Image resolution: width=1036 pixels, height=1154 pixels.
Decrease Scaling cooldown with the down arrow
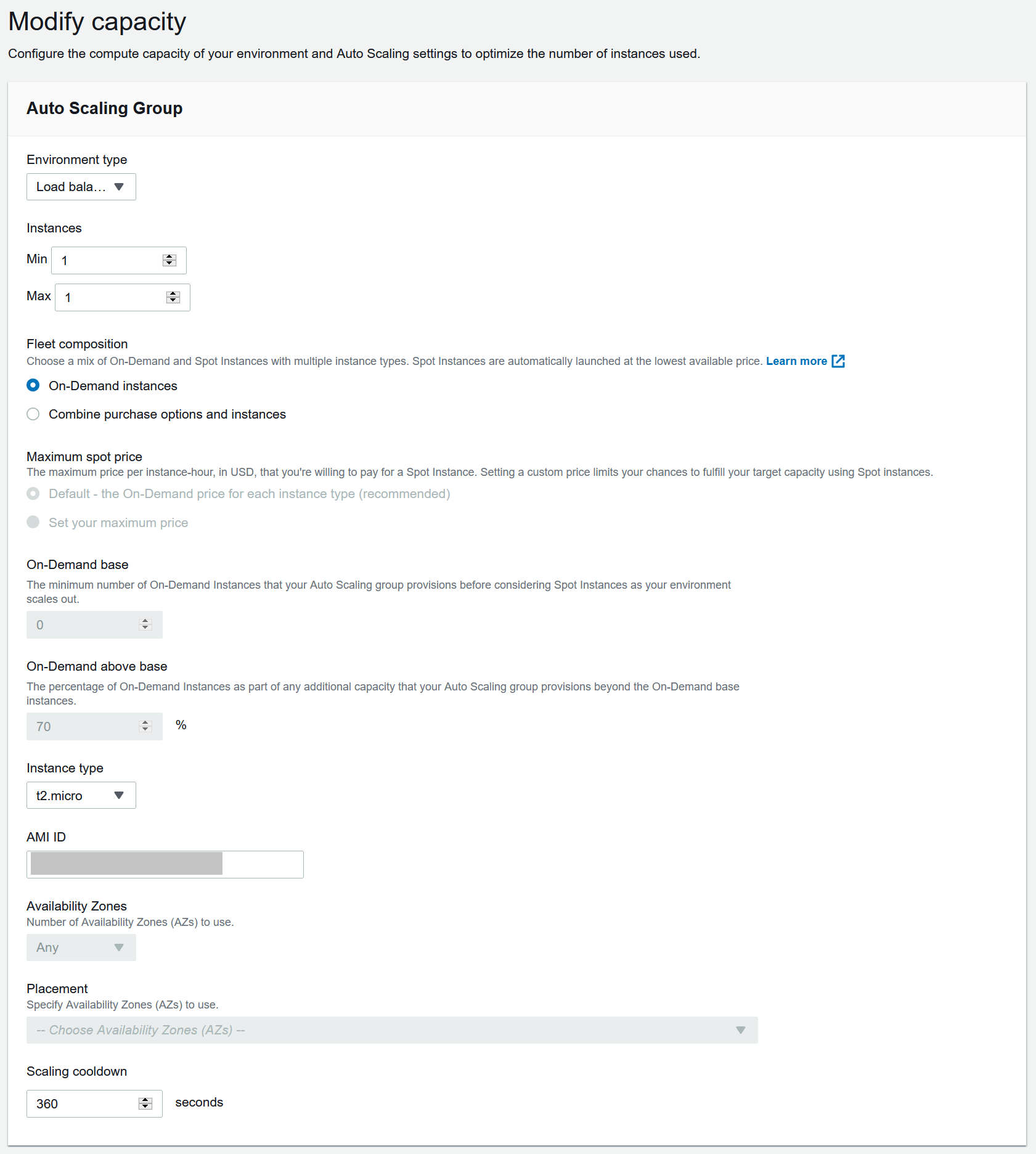point(145,1107)
